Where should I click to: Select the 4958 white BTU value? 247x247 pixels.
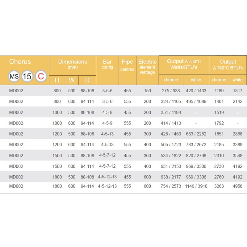[x=237, y=186]
